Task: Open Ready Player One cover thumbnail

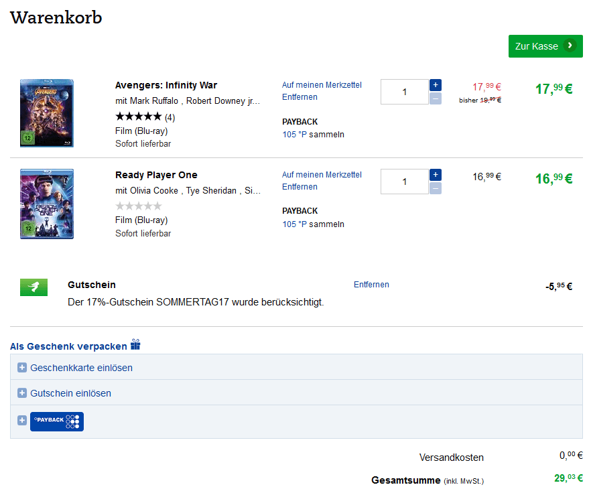Action: click(x=47, y=204)
